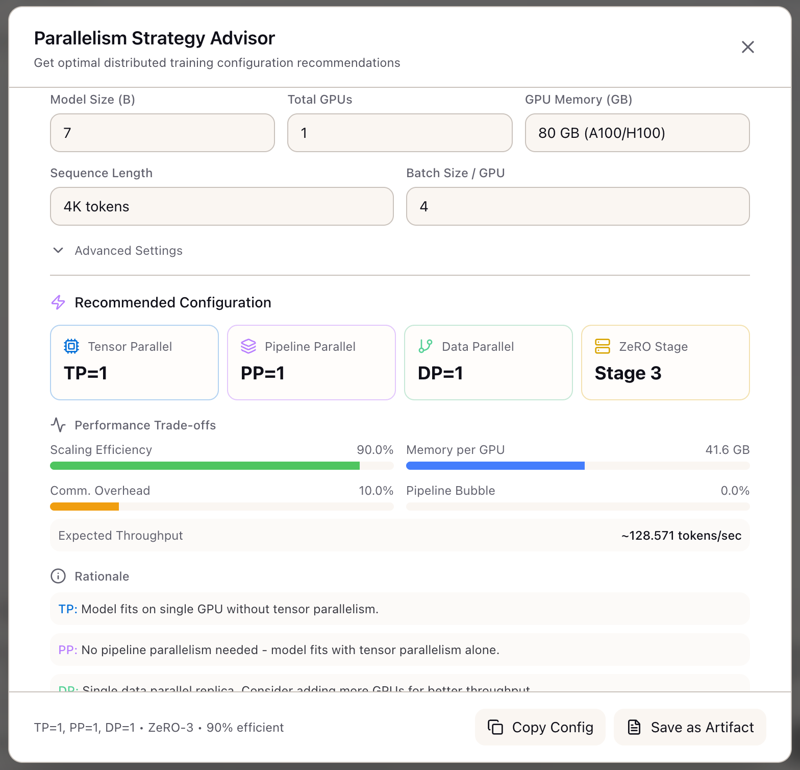
Task: Open the GPU Memory dropdown
Action: pos(637,133)
